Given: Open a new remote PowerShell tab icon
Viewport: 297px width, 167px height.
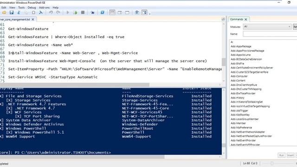Looking at the screenshot, I should click(92, 13).
